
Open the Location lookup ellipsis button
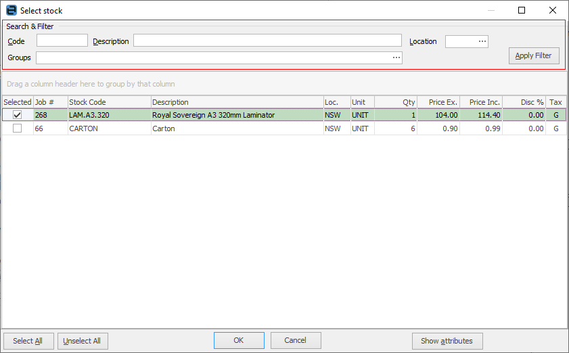click(x=482, y=41)
